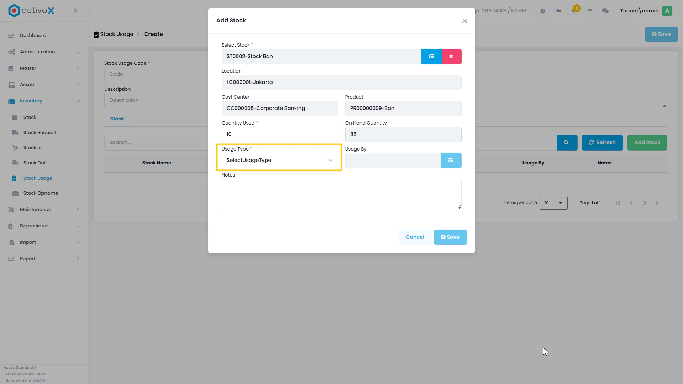The height and width of the screenshot is (384, 683).
Task: Click the Notes column header
Action: (x=604, y=163)
